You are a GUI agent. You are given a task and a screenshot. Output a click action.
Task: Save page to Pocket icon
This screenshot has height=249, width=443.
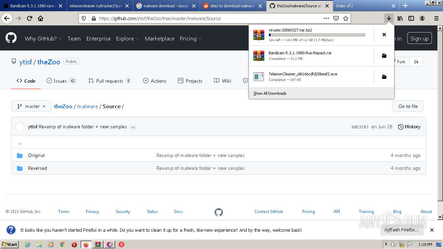pos(336,18)
